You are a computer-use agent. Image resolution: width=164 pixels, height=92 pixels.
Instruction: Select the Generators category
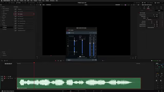[x=5, y=14]
